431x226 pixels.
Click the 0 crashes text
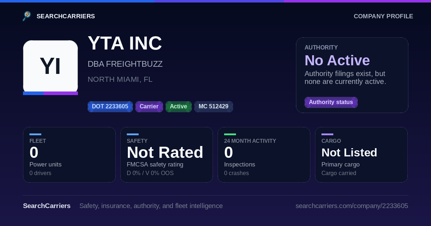[x=236, y=173]
